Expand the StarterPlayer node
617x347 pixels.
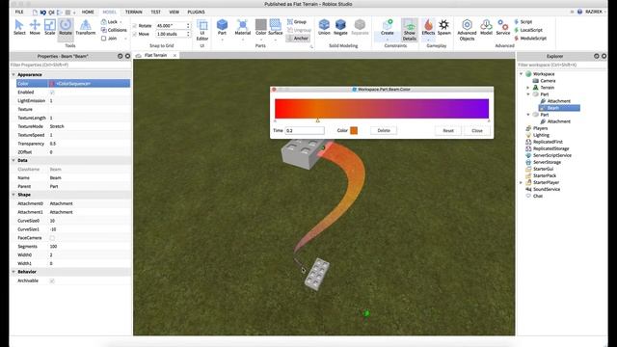(x=522, y=182)
